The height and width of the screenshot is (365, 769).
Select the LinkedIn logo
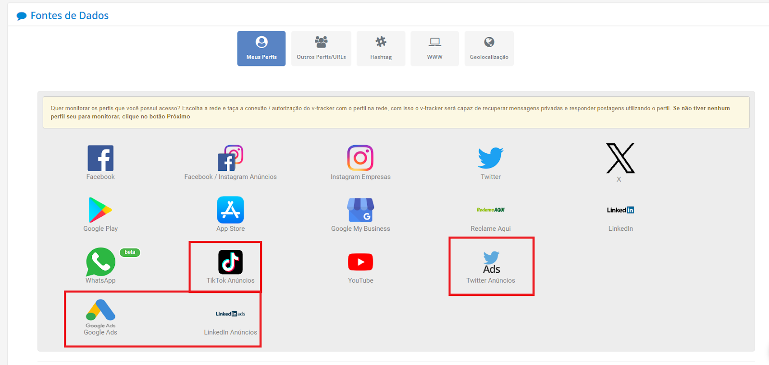pyautogui.click(x=620, y=210)
